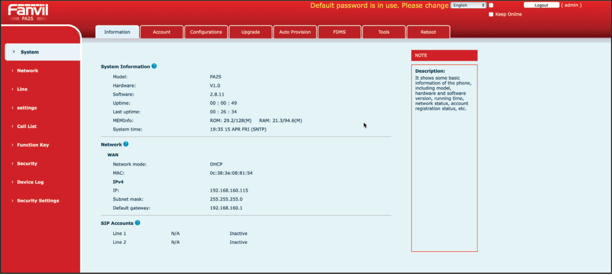Click the system time 19:35 15 APR FRI
Screen dimensions: 612x275
(x=238, y=129)
